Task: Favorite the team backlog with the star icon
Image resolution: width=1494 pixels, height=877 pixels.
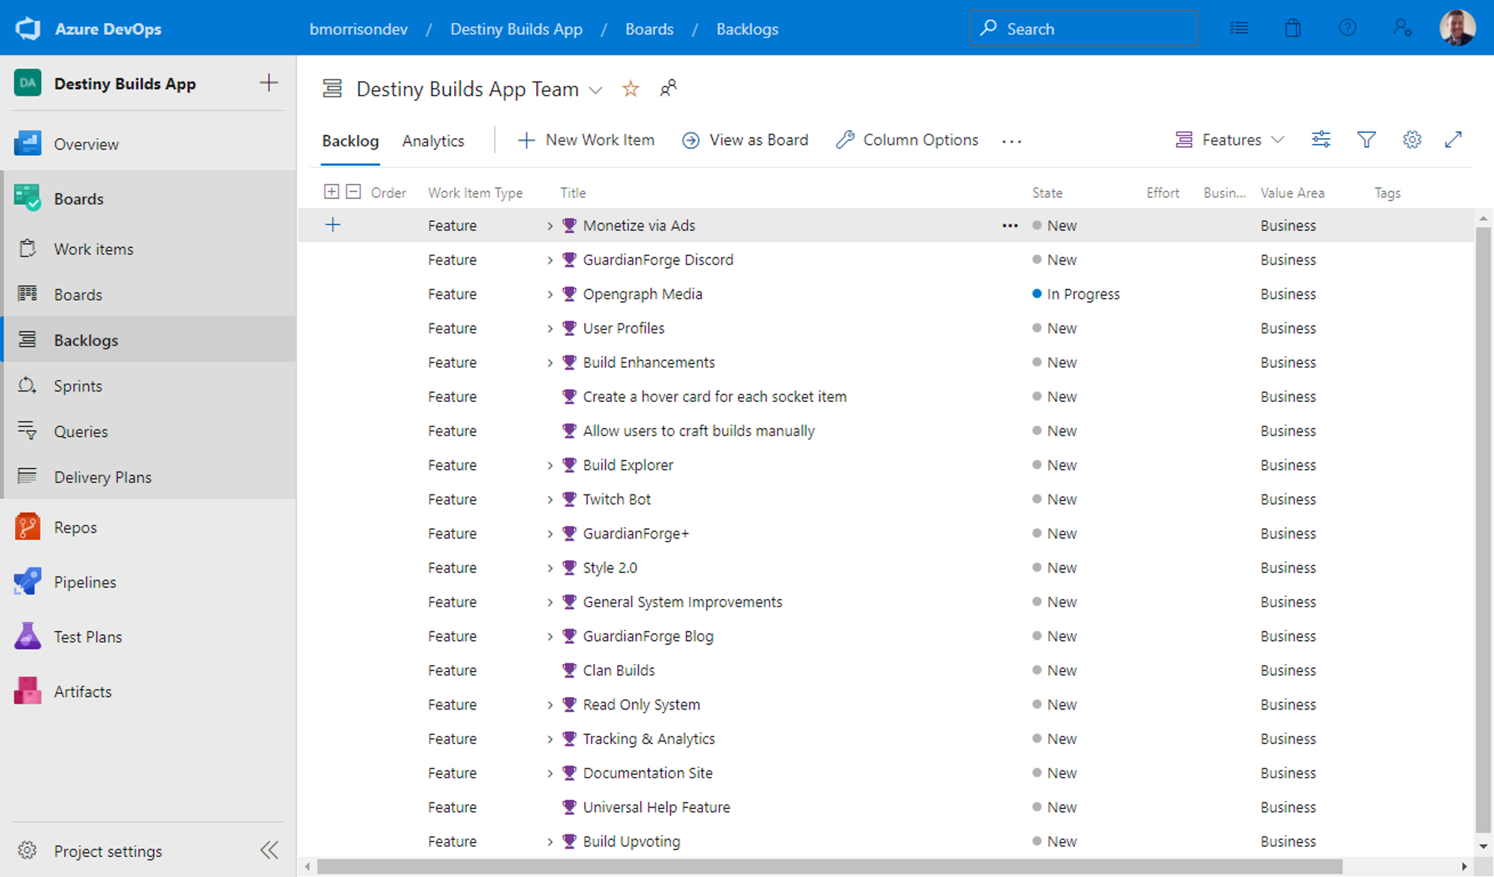Action: point(630,89)
